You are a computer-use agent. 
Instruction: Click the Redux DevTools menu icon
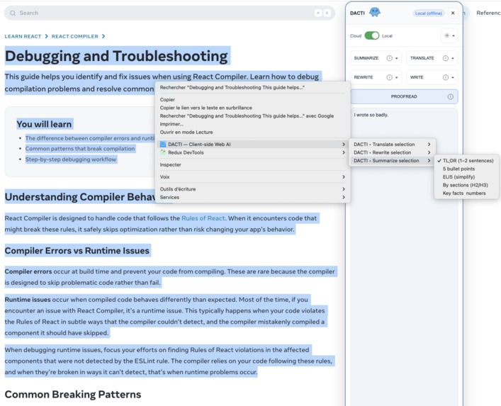[x=163, y=152]
